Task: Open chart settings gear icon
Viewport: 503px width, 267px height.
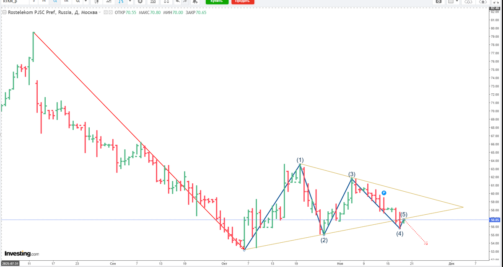Action: (140, 2)
